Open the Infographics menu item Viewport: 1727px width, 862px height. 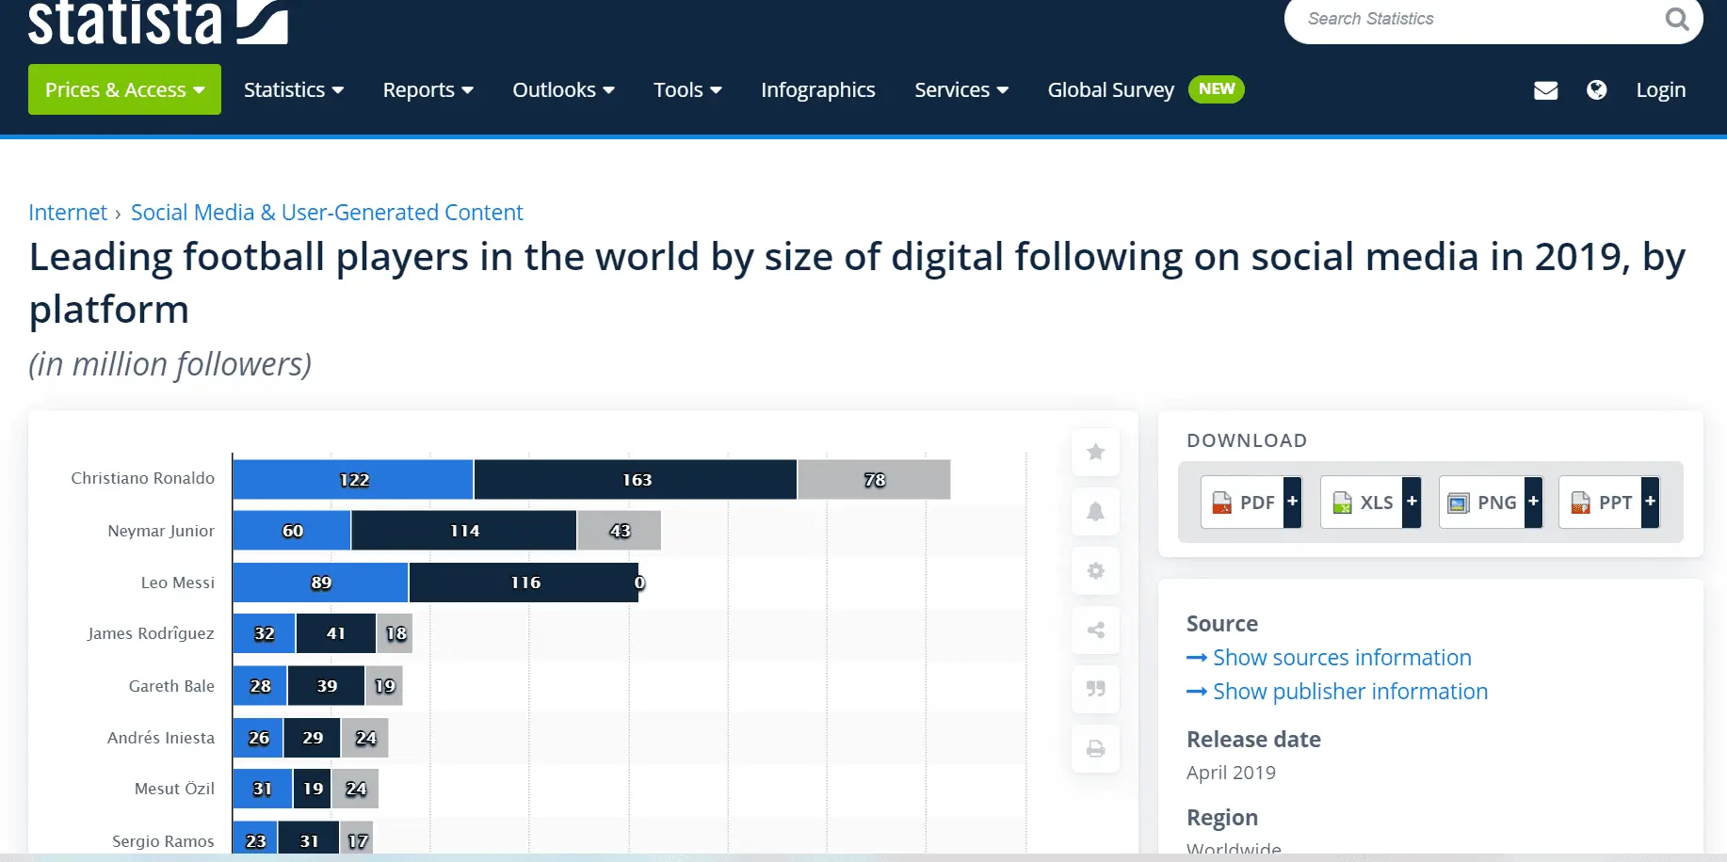pos(817,89)
